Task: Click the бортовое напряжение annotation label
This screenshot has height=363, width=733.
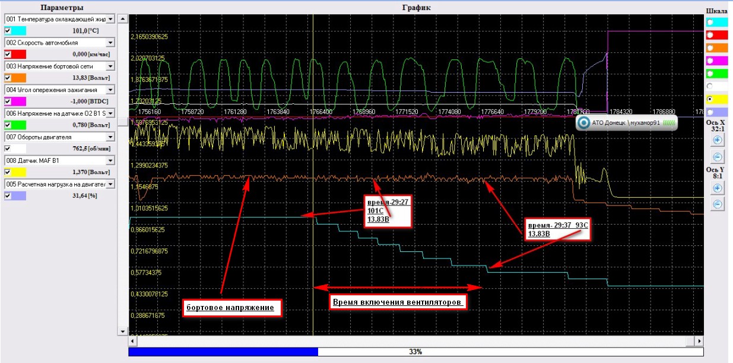Action: tap(231, 308)
